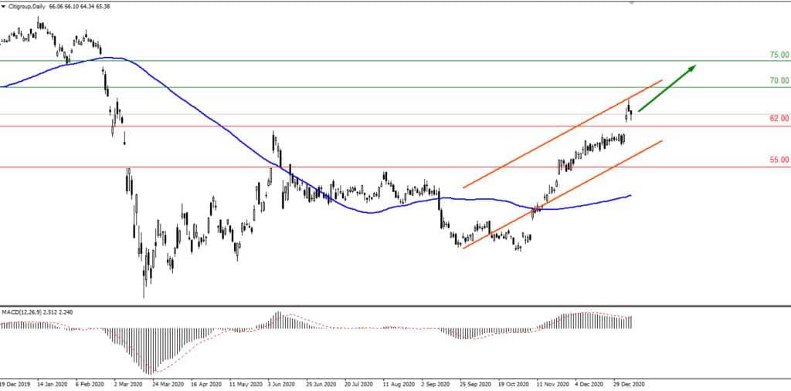Click the red 62.00 level label

point(779,119)
